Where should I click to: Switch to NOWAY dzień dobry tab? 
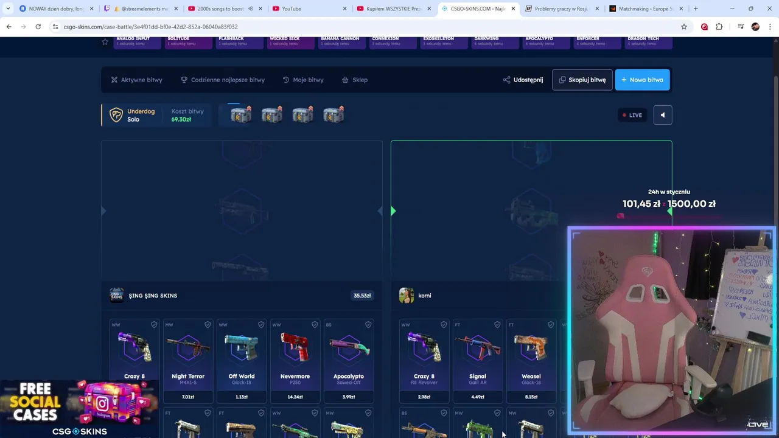pos(56,9)
